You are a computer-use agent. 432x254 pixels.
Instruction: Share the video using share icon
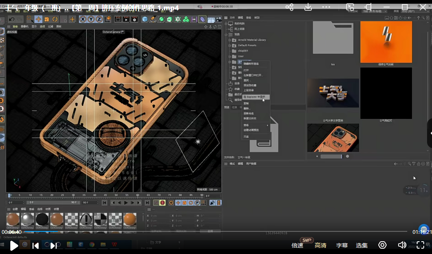click(x=289, y=7)
